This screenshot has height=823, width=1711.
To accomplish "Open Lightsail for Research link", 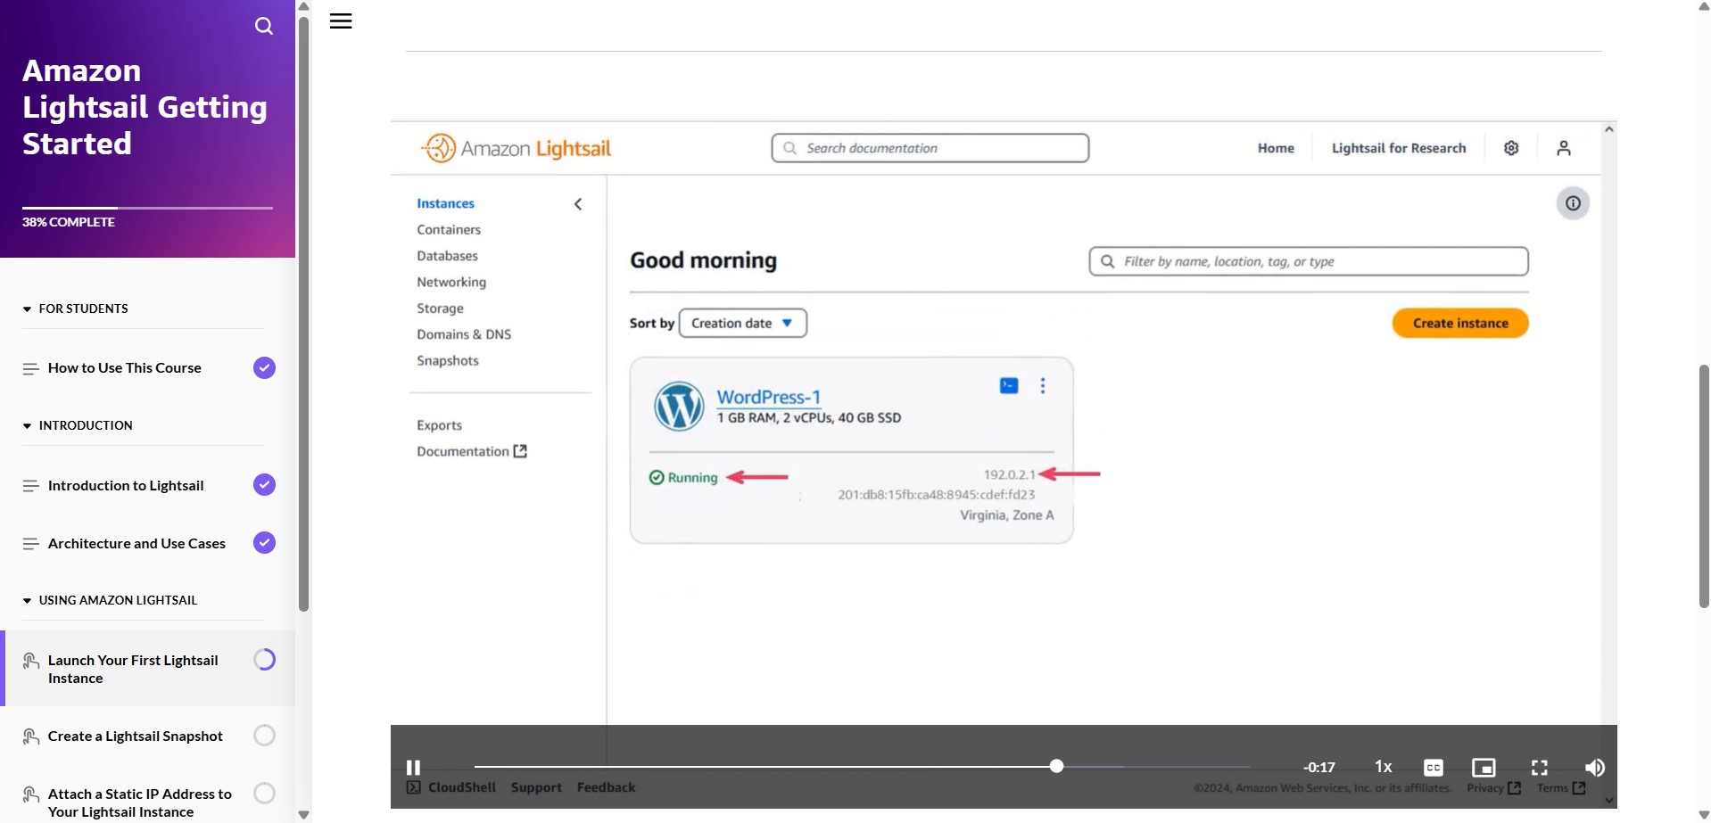I will (x=1399, y=148).
